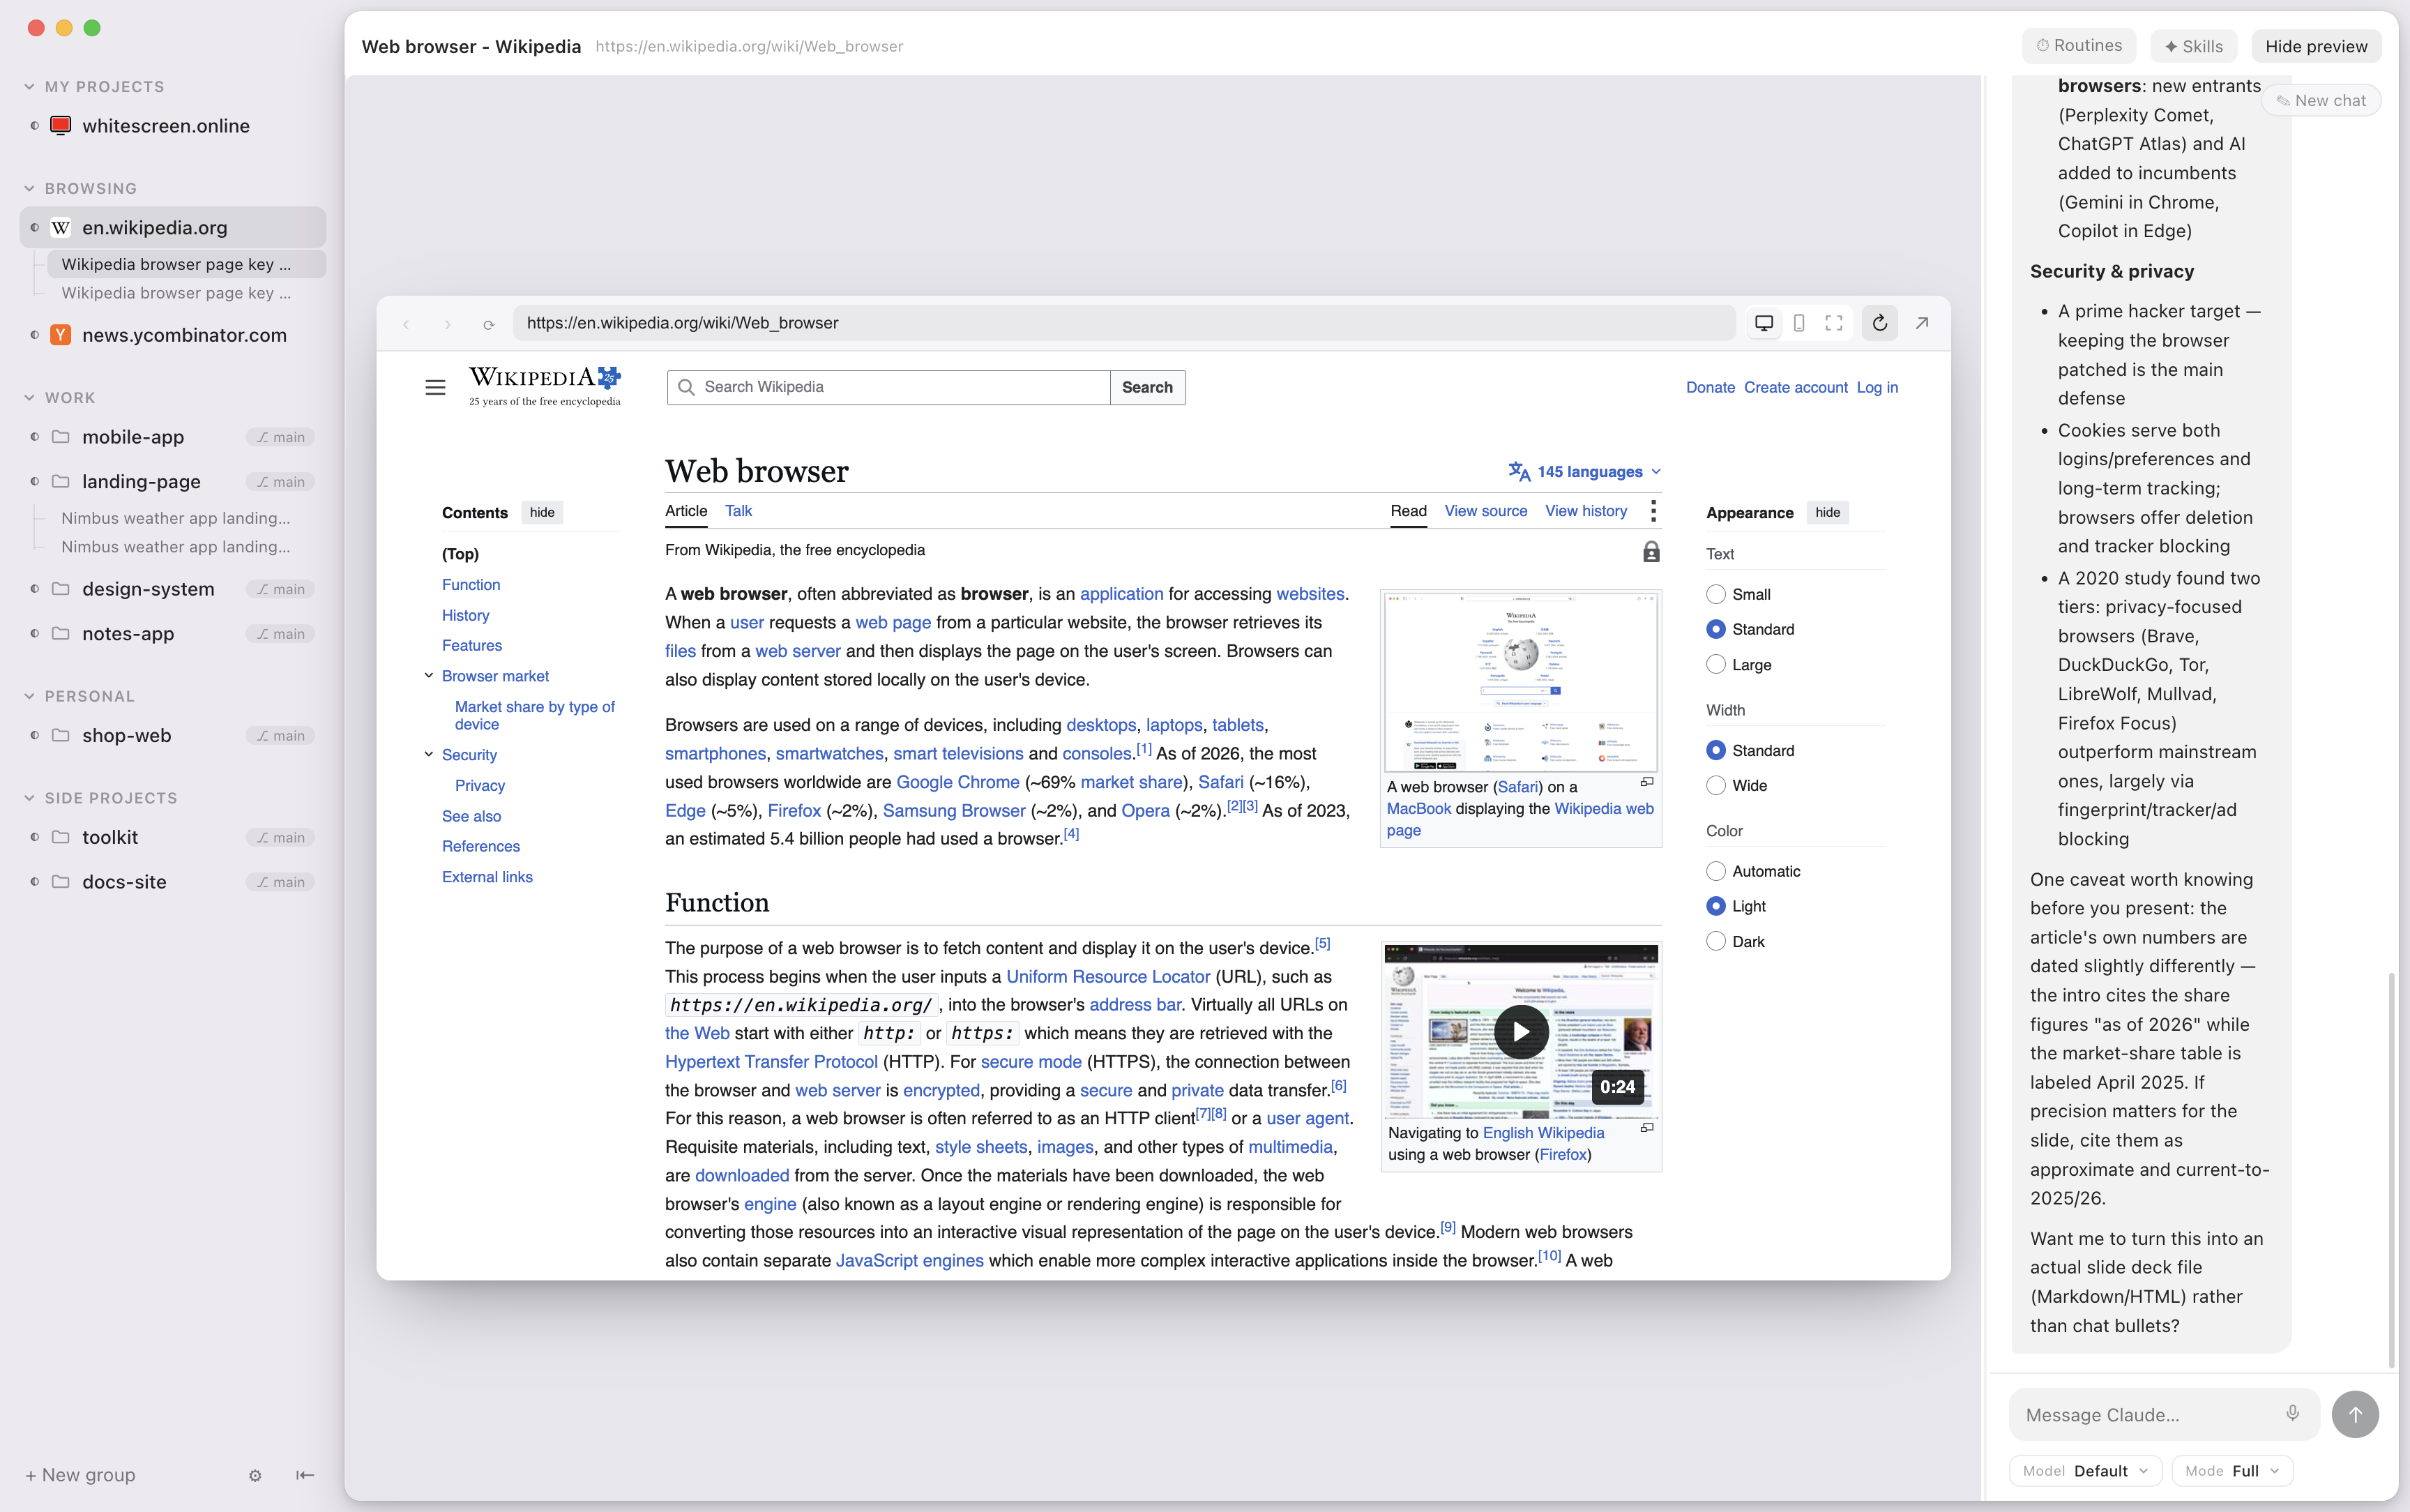This screenshot has width=2410, height=1512.
Task: Open settings gear in left sidebar
Action: [255, 1475]
